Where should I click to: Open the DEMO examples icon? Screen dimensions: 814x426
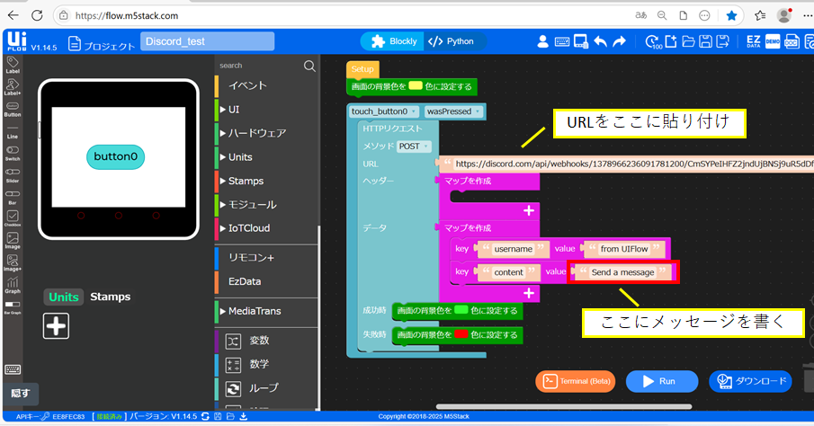(x=773, y=41)
